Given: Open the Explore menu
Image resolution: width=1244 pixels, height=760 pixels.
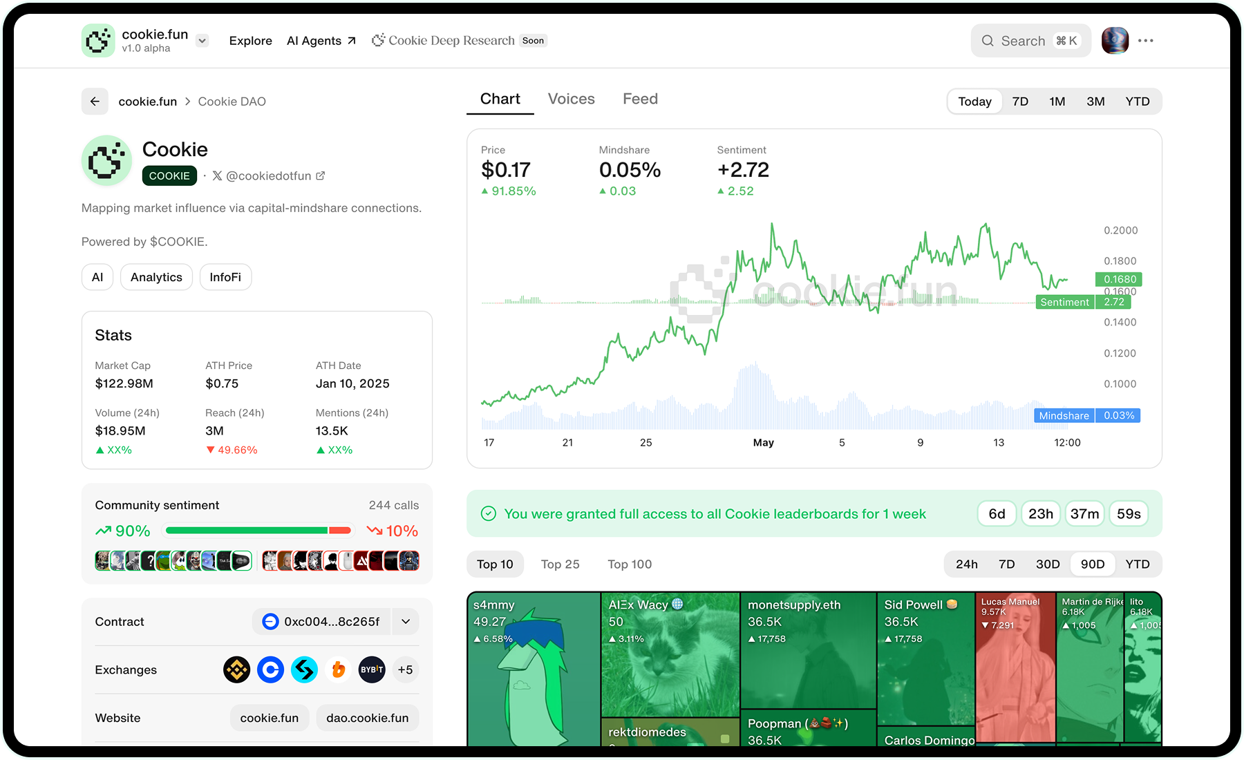Looking at the screenshot, I should [250, 41].
